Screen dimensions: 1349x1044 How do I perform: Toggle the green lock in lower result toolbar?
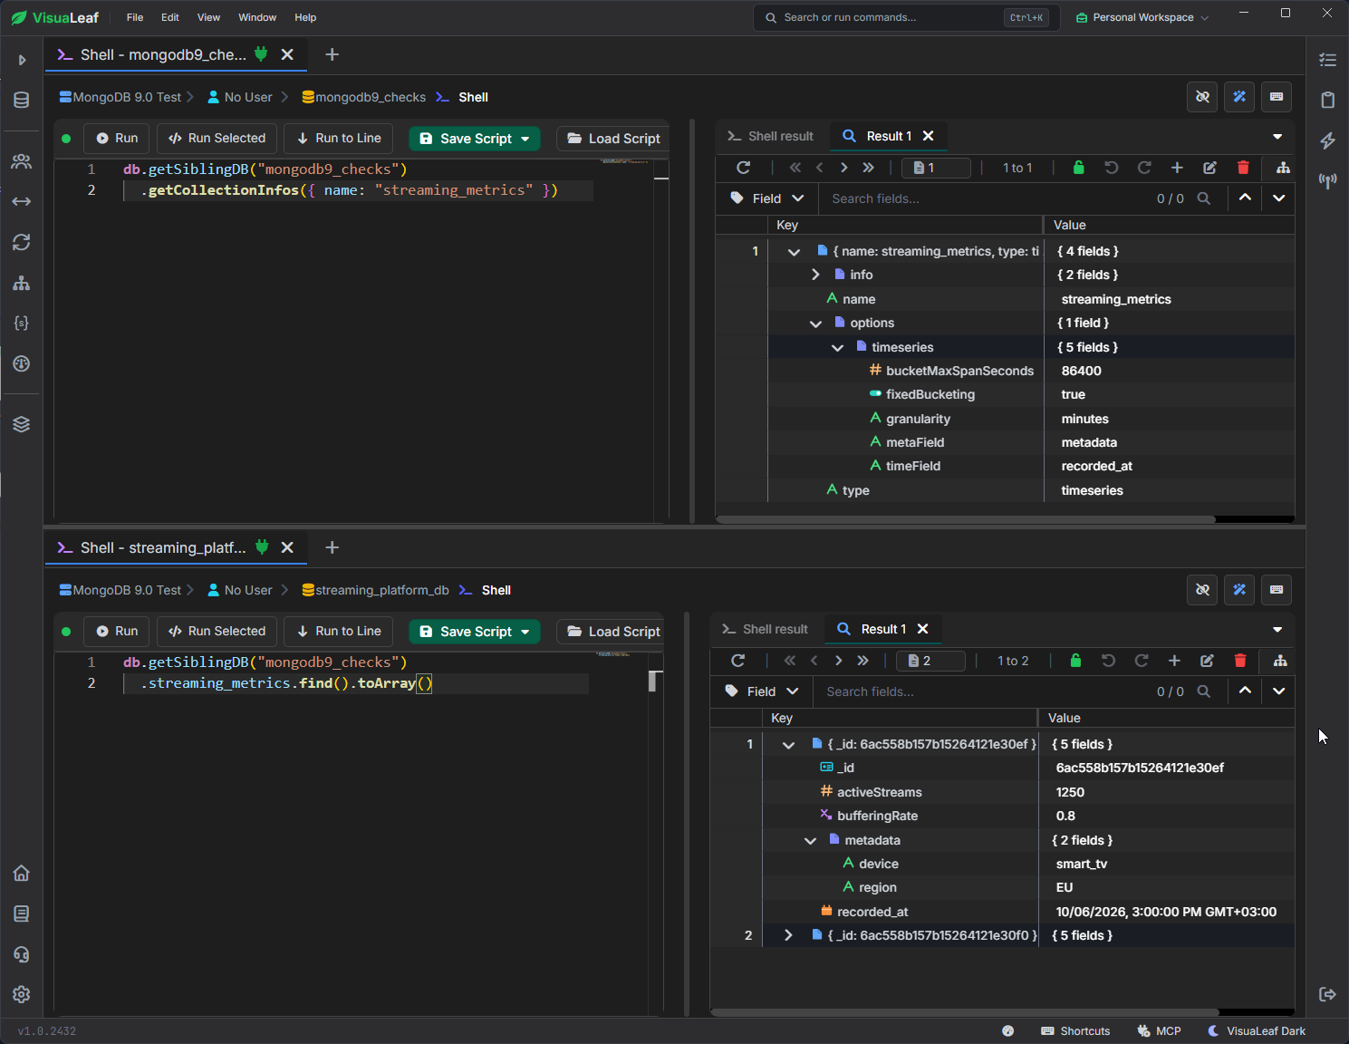pos(1075,661)
